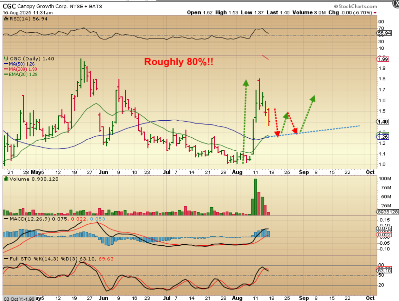This screenshot has height=301, width=399.
Task: Click the 1.40 last price tag on axis
Action: (x=383, y=122)
